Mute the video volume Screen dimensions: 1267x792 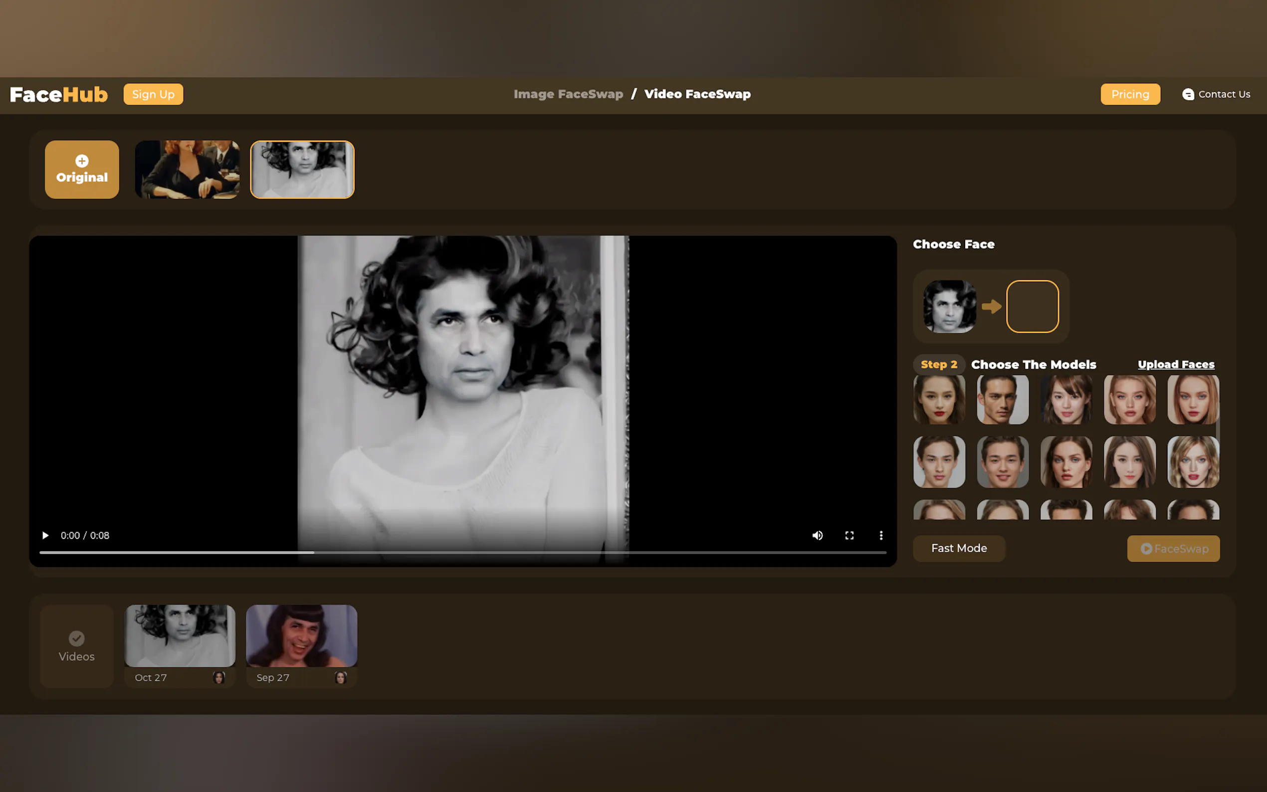click(x=817, y=535)
